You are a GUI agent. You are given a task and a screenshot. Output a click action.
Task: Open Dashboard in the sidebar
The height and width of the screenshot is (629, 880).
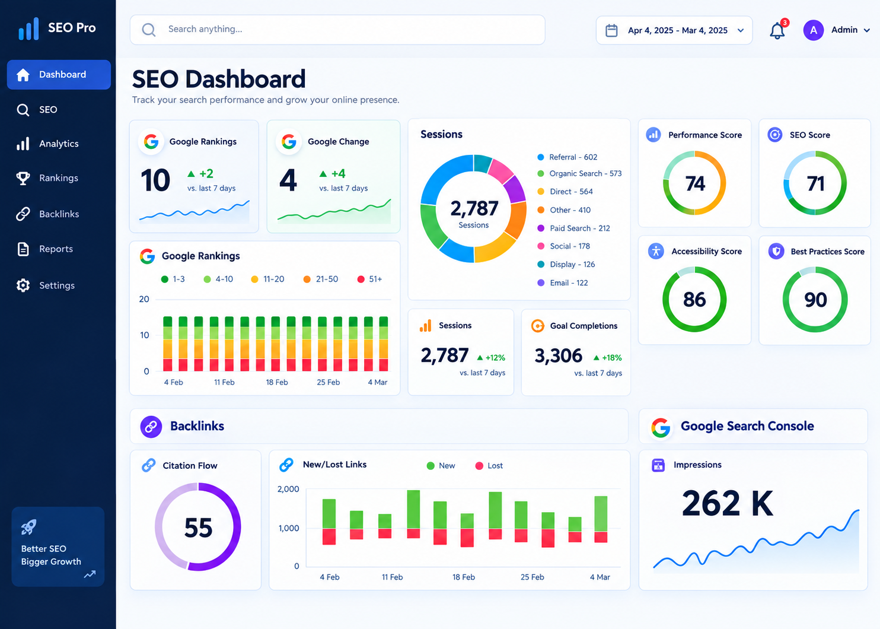coord(59,75)
